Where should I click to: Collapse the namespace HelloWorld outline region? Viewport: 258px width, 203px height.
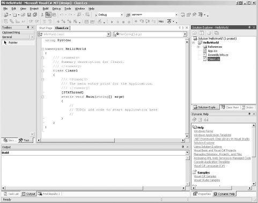point(43,49)
